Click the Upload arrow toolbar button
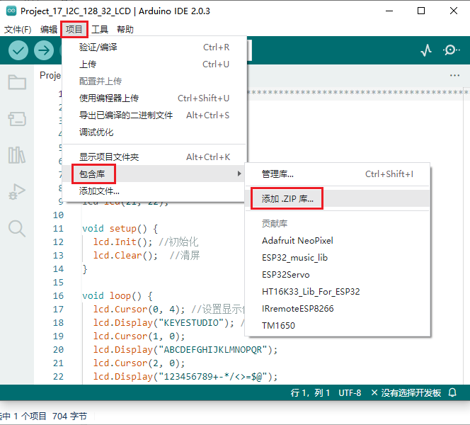 (x=44, y=50)
